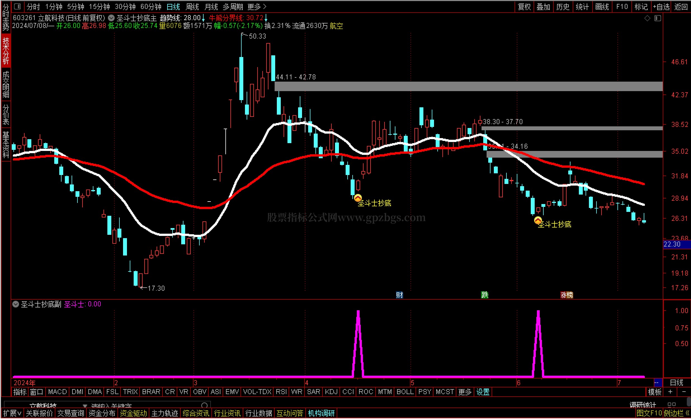Toggle the 圣斗士抄底副 sub-indicator circle button

[x=16, y=304]
